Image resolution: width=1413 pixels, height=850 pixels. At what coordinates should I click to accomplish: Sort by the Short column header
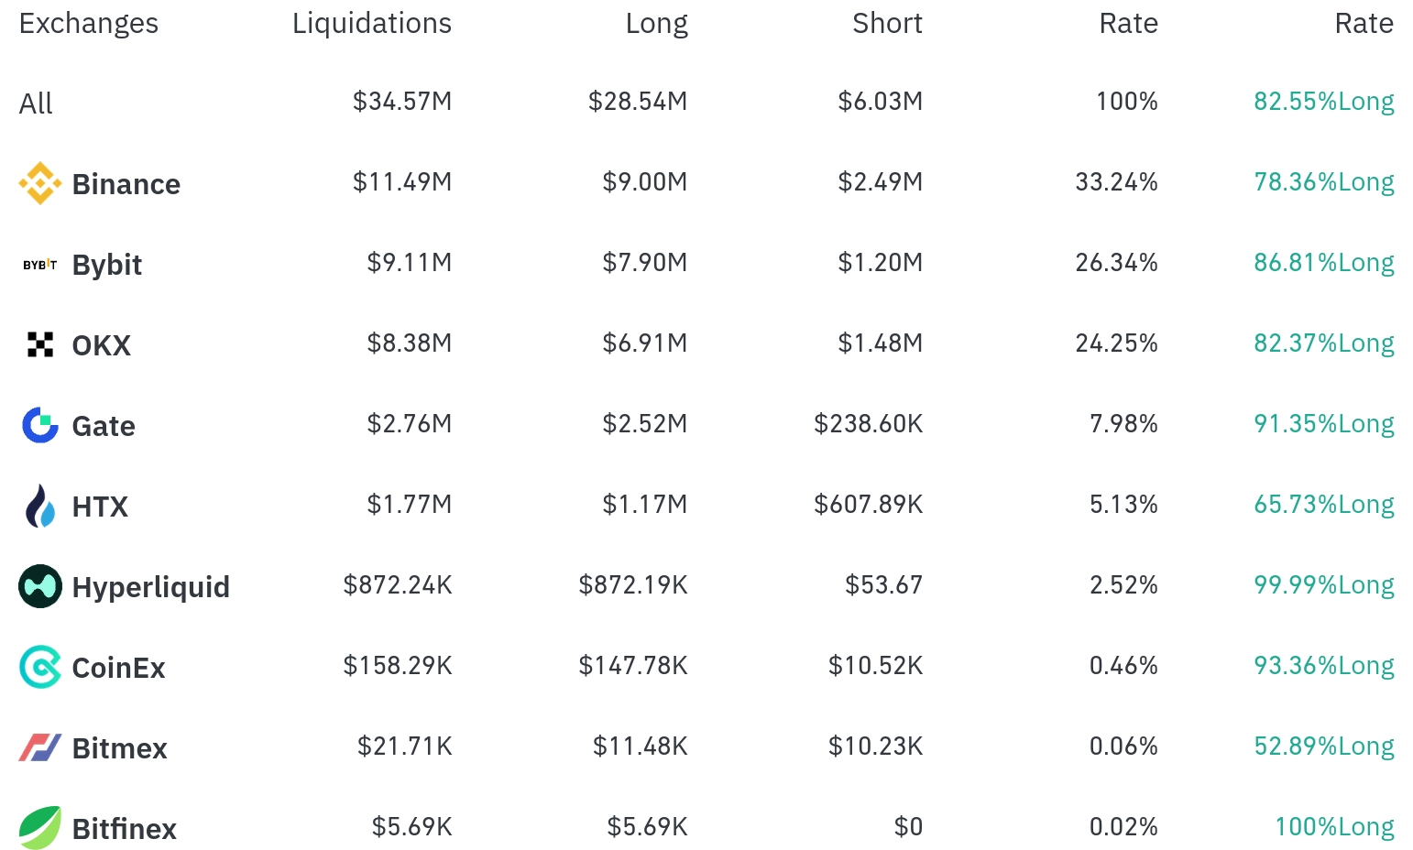pos(887,23)
